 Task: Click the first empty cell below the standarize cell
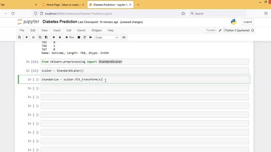click(x=145, y=88)
